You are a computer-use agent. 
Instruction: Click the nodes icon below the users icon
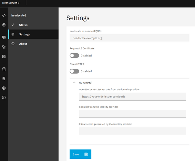(x=4, y=47)
